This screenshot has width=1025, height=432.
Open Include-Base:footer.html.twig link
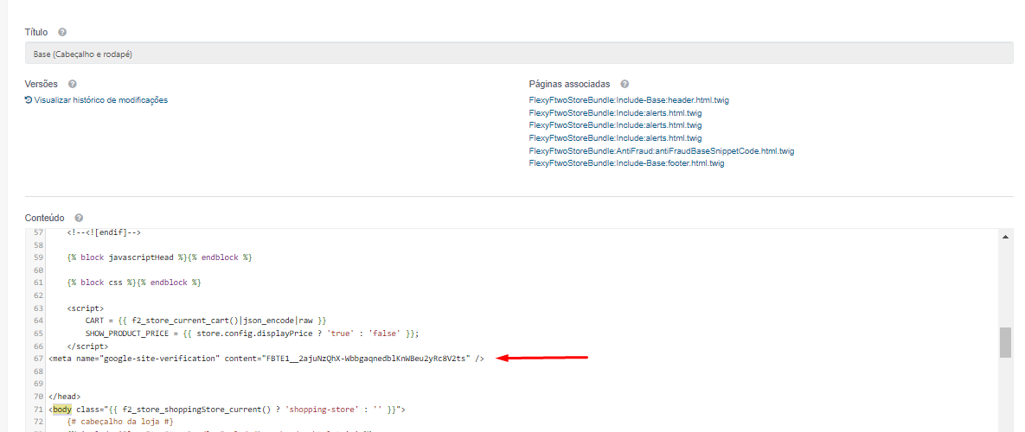(626, 164)
